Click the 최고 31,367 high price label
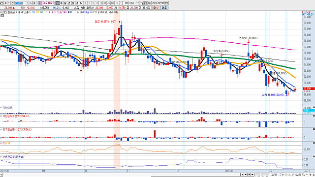Image resolution: width=315 pixels, height=177 pixels. click(x=105, y=22)
